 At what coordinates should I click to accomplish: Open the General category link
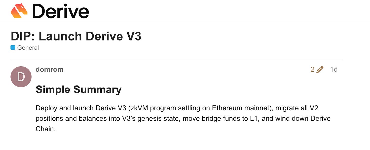28,48
